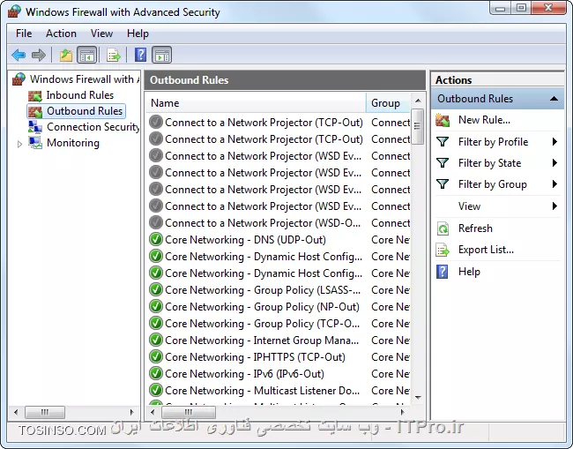The height and width of the screenshot is (449, 573).
Task: Click the Export List toolbar icon
Action: (x=114, y=56)
